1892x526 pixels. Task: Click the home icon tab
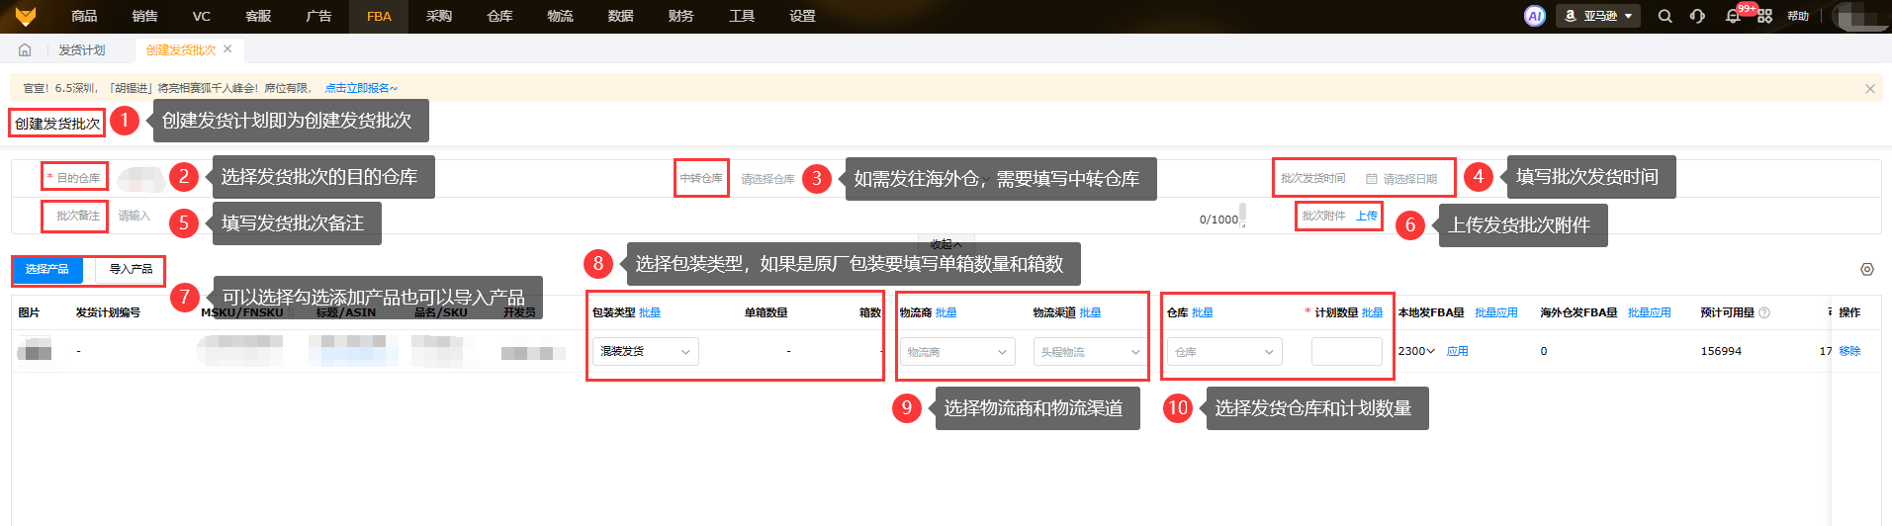point(25,49)
